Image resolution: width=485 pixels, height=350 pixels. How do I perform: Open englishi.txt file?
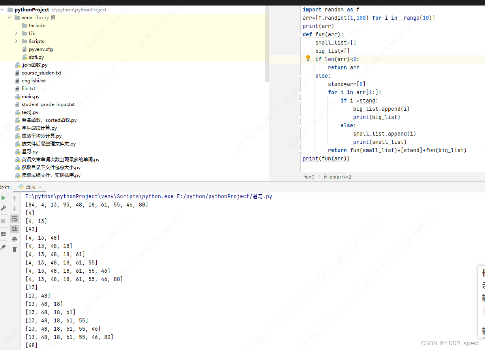(x=34, y=81)
